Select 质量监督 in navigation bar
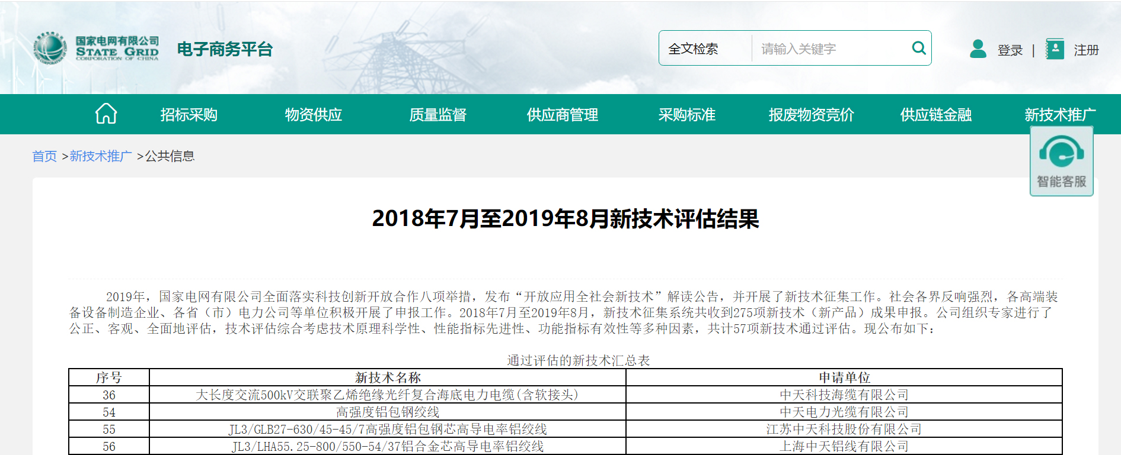This screenshot has height=455, width=1121. click(437, 114)
